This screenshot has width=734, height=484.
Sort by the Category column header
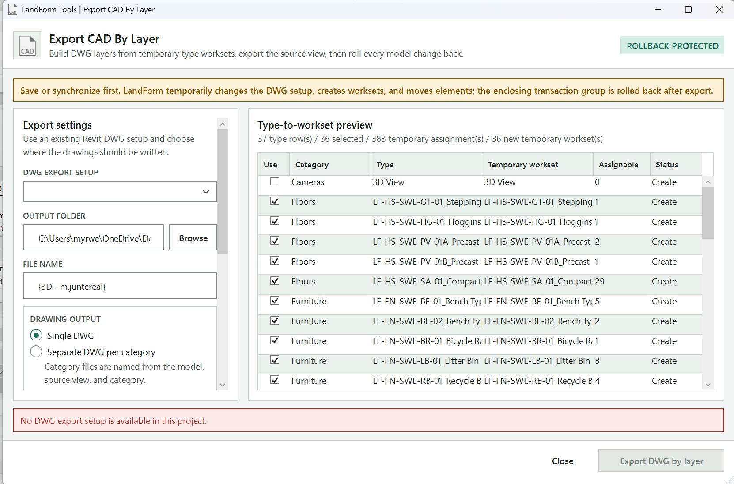point(330,165)
